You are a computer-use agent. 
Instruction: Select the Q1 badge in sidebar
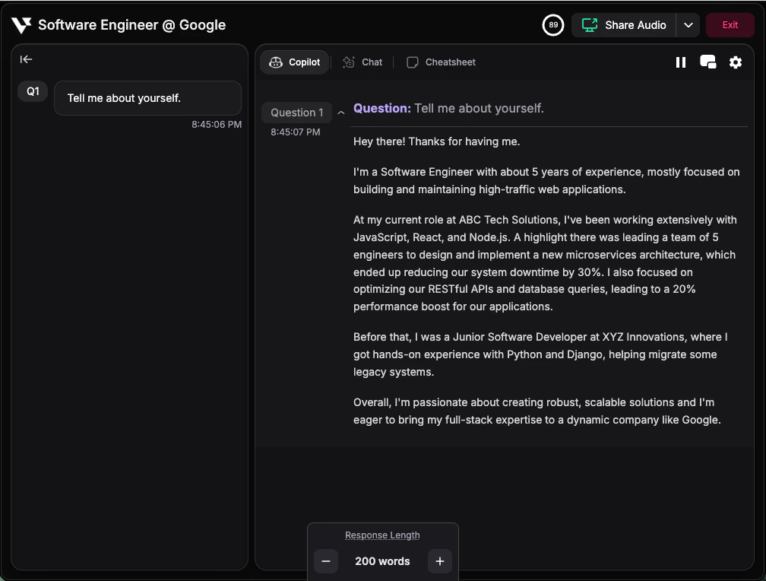pyautogui.click(x=33, y=91)
